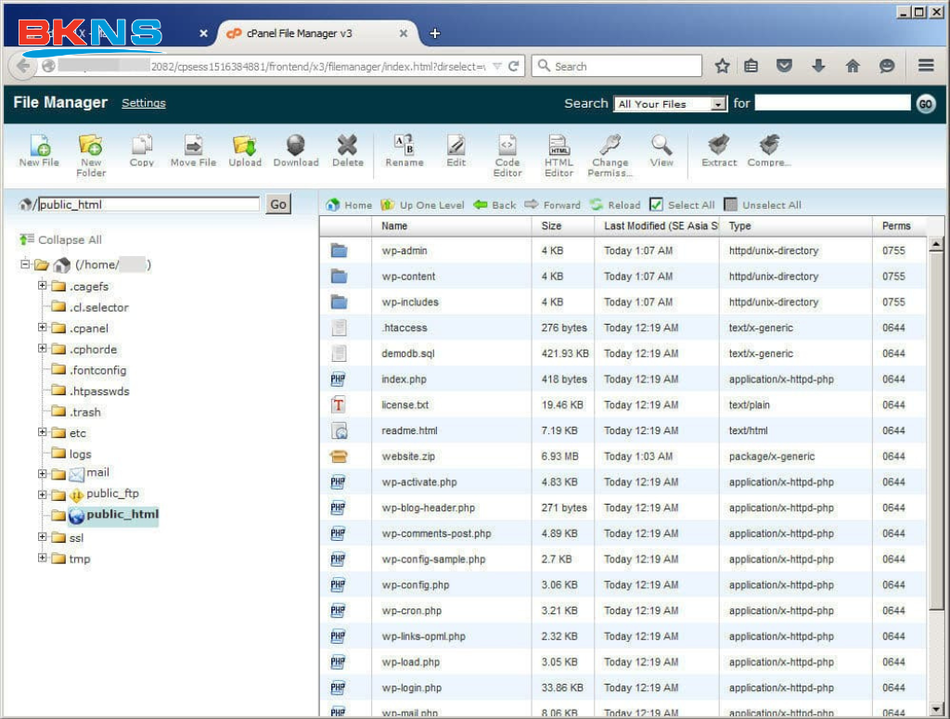Click the Extract archive icon

[719, 146]
